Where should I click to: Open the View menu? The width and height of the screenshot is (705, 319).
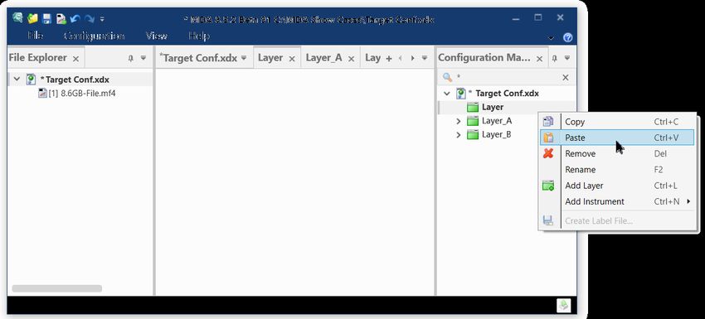pyautogui.click(x=157, y=36)
